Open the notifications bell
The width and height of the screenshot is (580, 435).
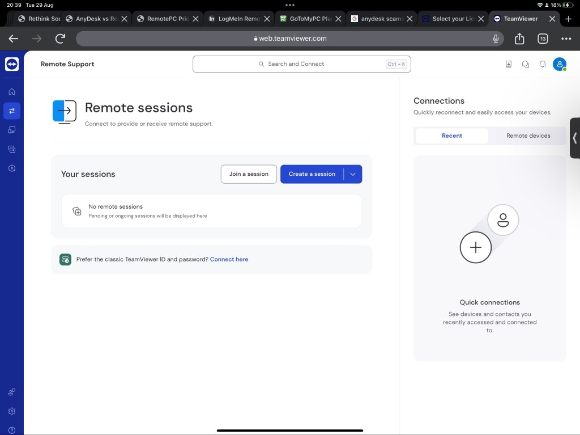tap(542, 64)
